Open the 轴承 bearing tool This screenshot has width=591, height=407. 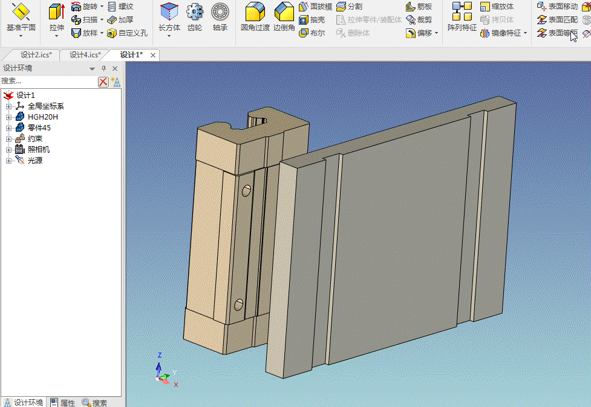point(220,17)
